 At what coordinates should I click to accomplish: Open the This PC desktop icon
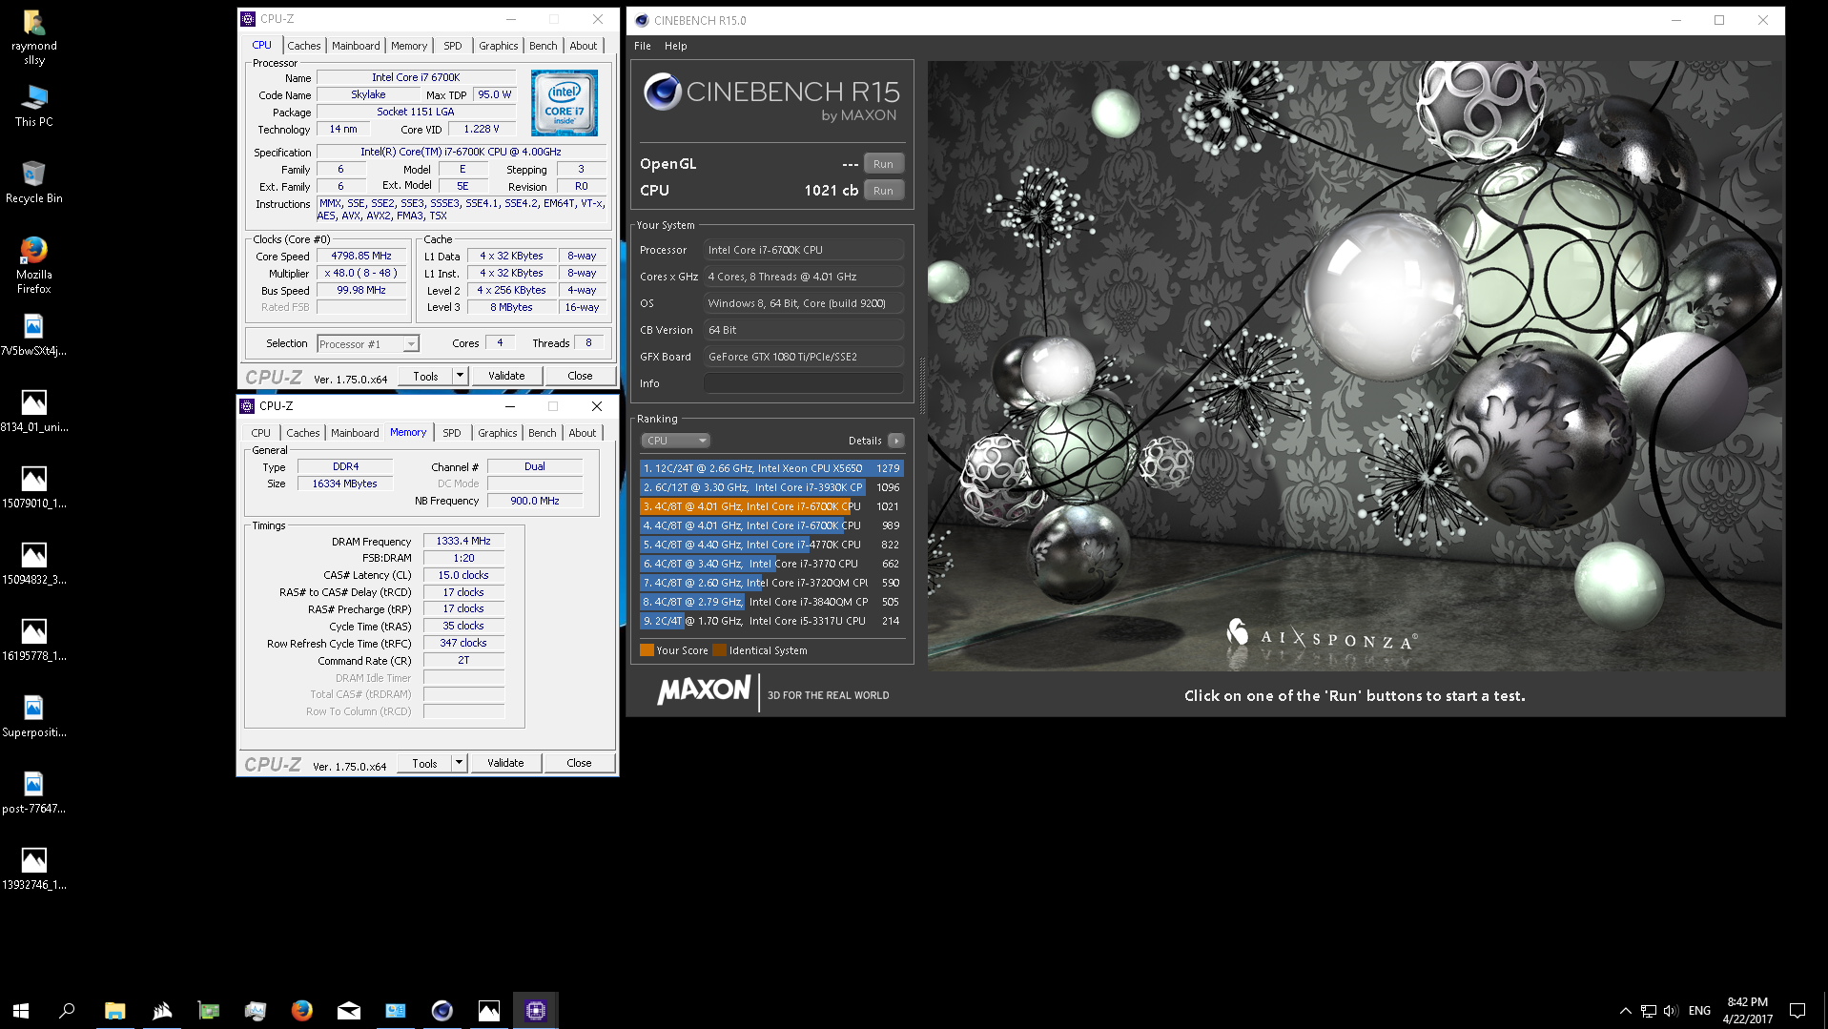(33, 106)
